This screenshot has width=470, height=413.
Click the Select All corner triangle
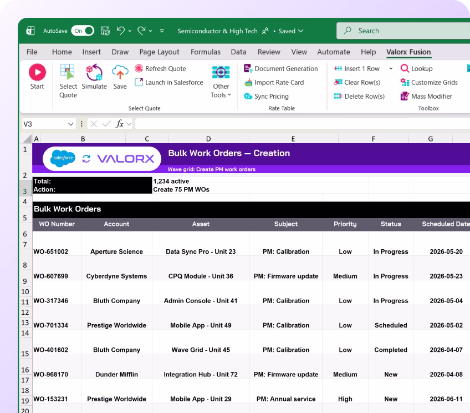coord(27,138)
